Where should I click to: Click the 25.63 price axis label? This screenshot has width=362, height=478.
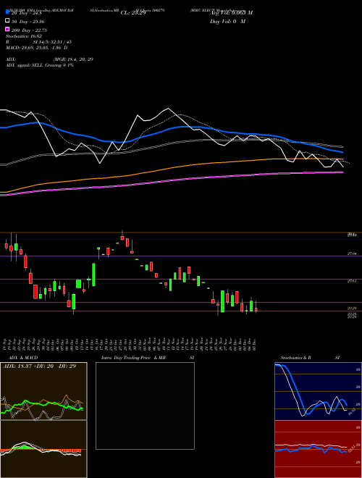[352, 281]
